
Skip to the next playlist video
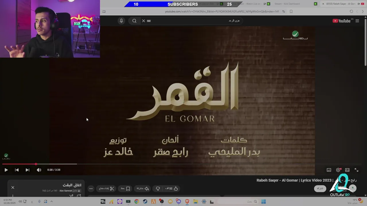click(x=27, y=170)
